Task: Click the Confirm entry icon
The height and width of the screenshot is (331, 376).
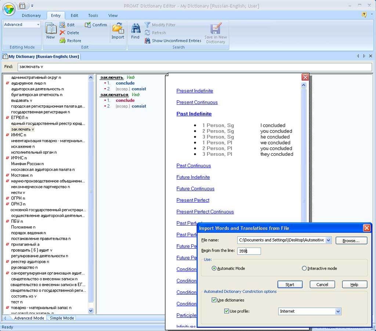Action: (88, 25)
